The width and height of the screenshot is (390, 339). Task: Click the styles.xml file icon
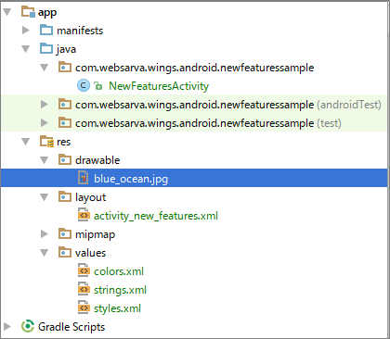point(84,308)
